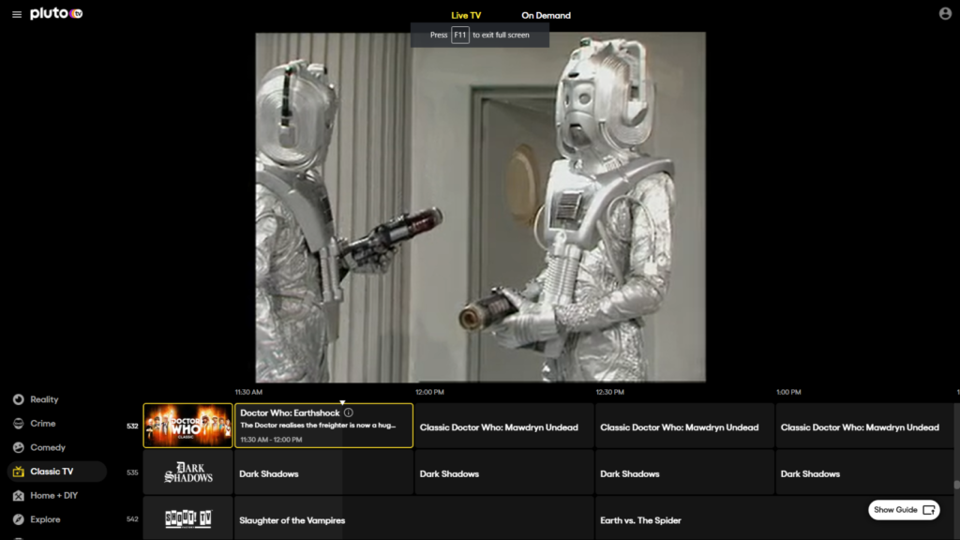Switch to the On Demand tab
The width and height of the screenshot is (960, 540).
point(547,15)
